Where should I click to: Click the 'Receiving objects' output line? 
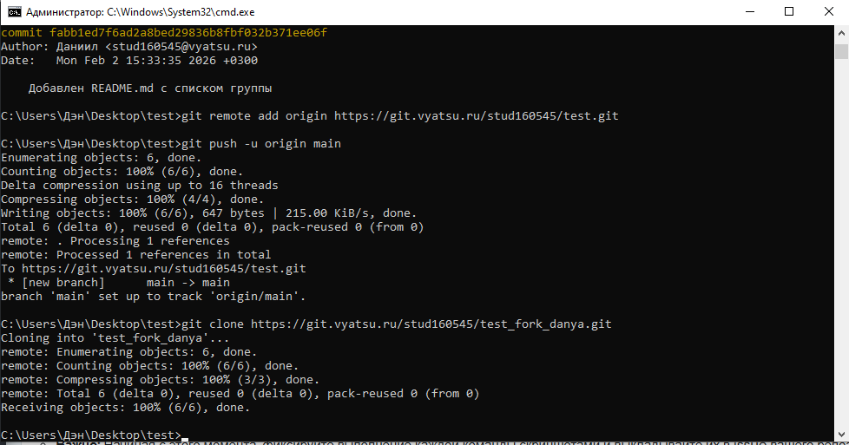[125, 408]
